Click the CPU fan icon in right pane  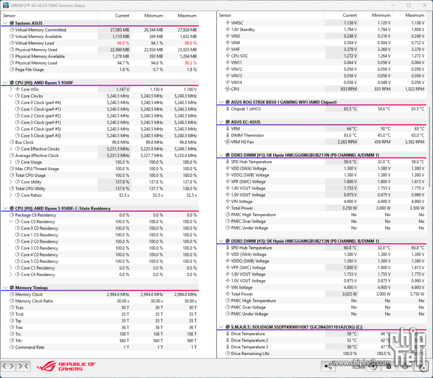(x=227, y=89)
